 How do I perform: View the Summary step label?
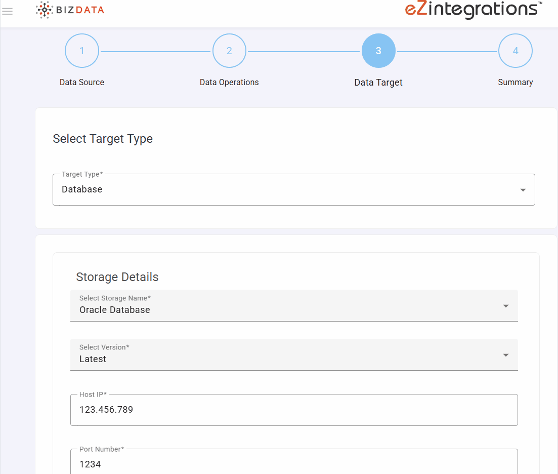(x=515, y=82)
